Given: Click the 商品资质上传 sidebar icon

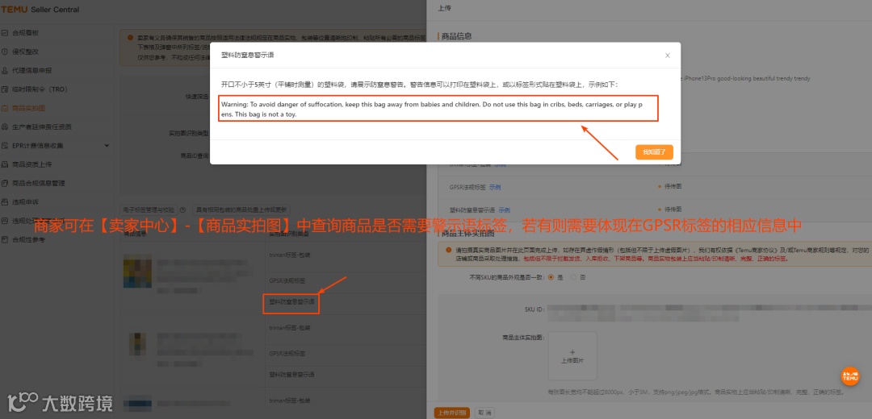Looking at the screenshot, I should 5,164.
